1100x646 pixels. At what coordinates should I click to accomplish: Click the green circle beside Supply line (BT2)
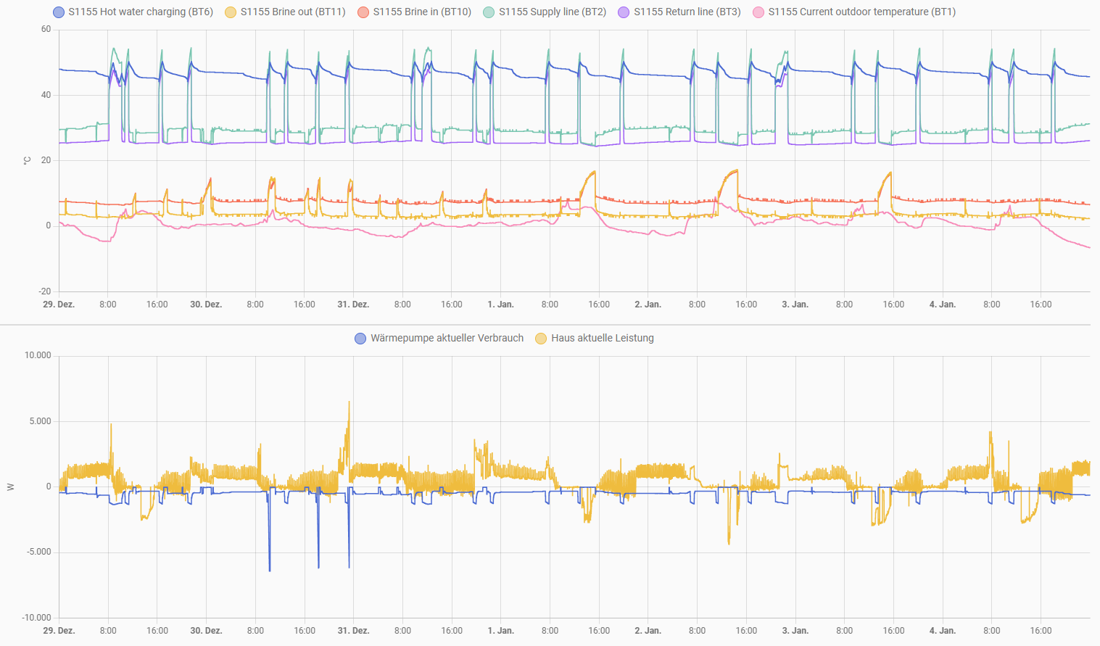click(489, 12)
